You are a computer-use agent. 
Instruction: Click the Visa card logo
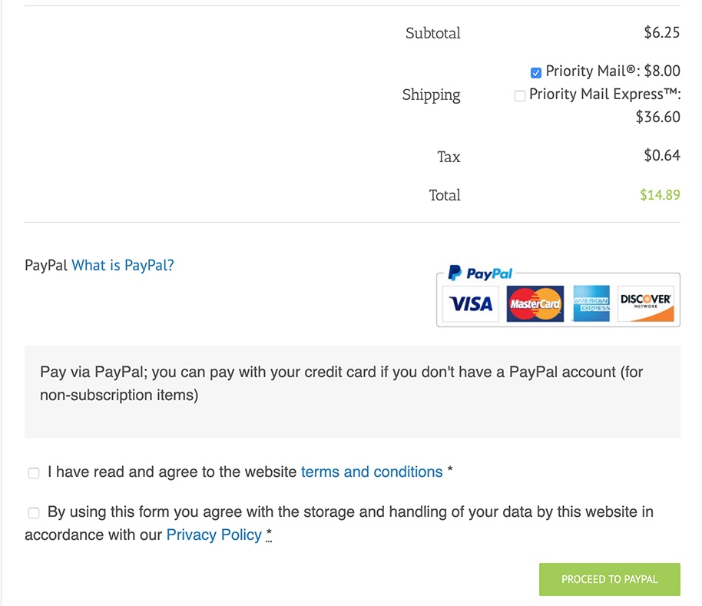click(471, 304)
